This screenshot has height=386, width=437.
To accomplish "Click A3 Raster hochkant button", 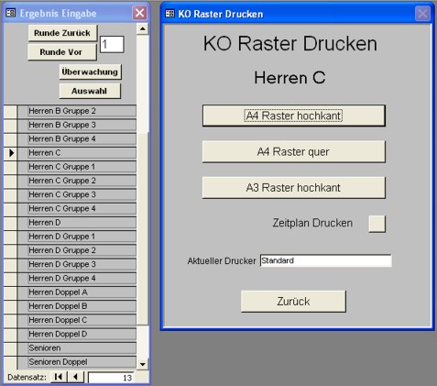I will point(293,188).
